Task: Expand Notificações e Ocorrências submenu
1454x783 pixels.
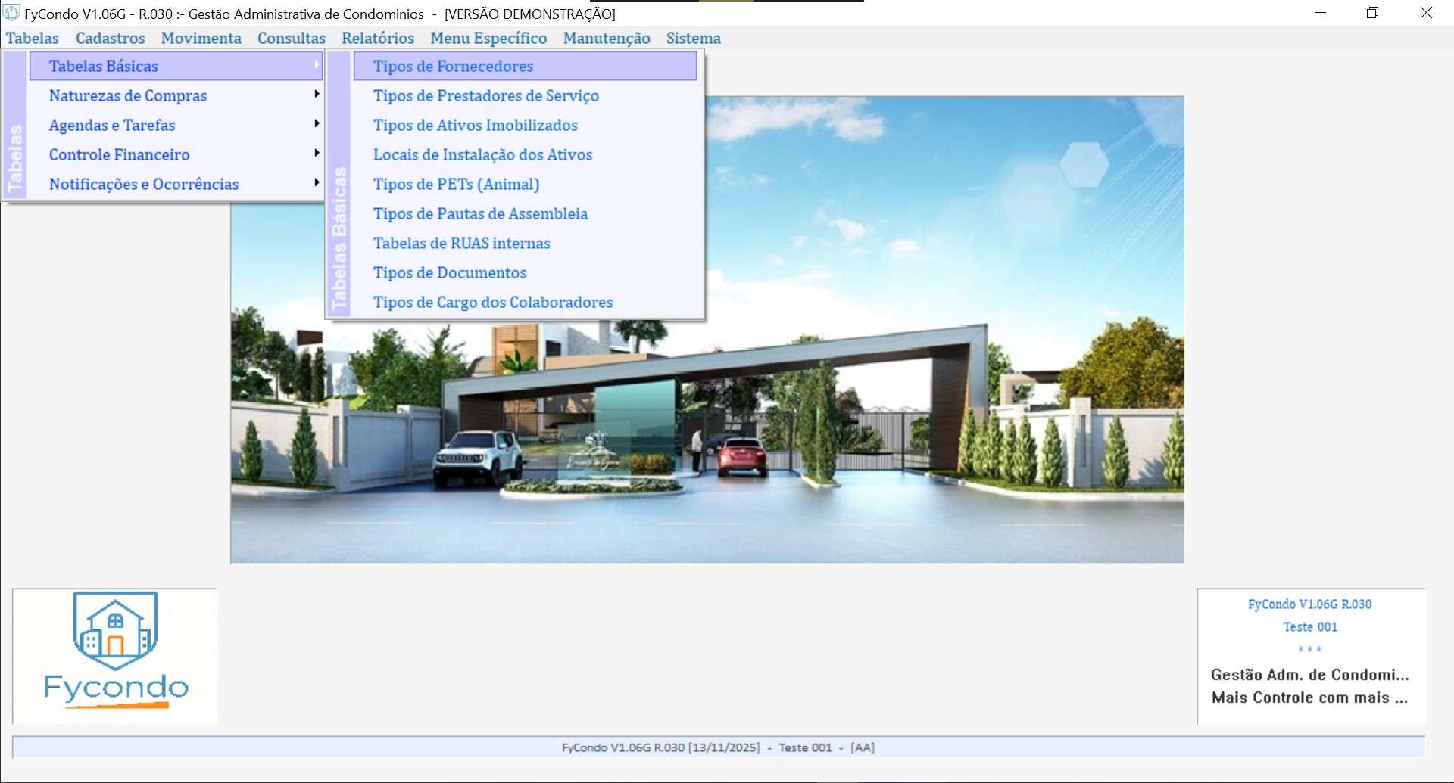Action: tap(144, 185)
